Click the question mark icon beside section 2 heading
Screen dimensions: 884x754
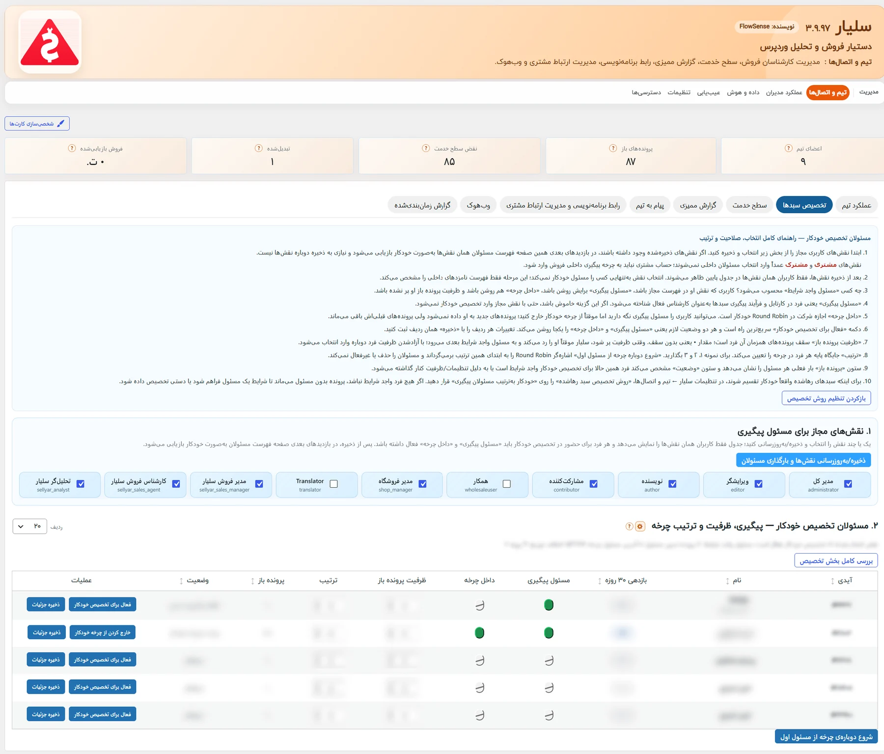tap(629, 527)
